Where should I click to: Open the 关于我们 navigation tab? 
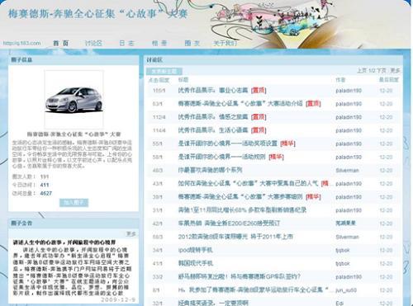(x=225, y=43)
